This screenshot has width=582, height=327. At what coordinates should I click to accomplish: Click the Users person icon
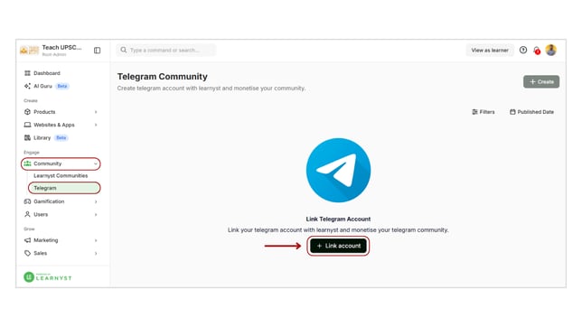[27, 214]
